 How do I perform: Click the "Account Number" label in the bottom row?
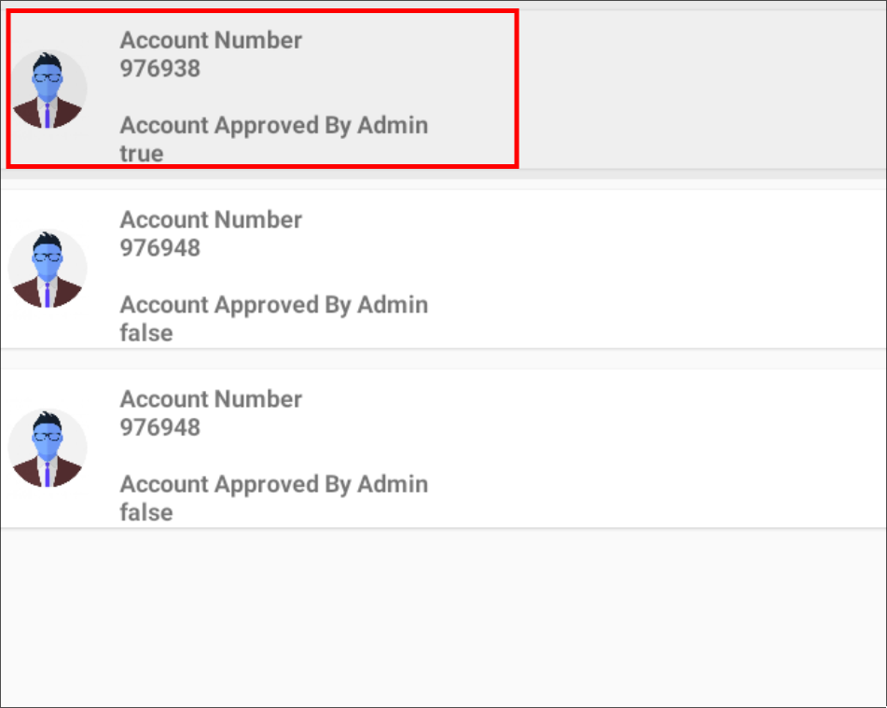click(x=211, y=398)
